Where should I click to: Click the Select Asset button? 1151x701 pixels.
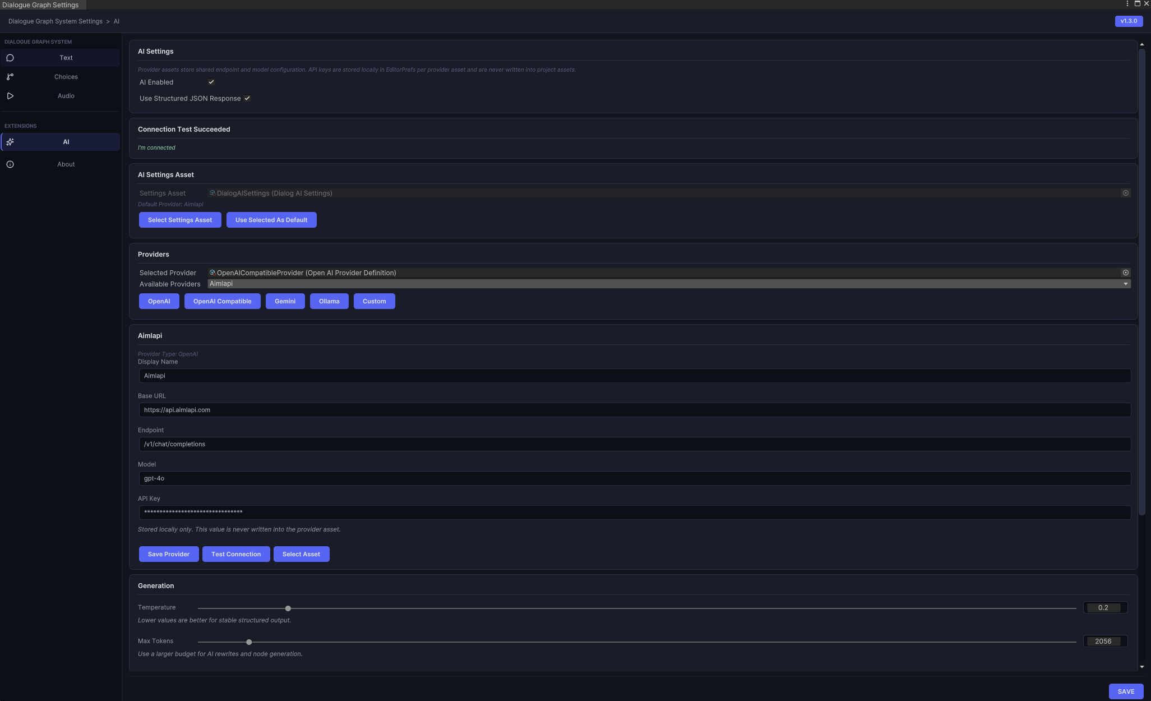click(301, 554)
